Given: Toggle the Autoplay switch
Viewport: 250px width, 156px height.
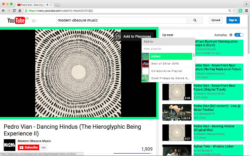Looking at the screenshot, I should tap(239, 35).
